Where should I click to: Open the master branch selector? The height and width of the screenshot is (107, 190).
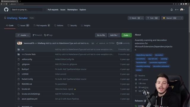(23, 35)
